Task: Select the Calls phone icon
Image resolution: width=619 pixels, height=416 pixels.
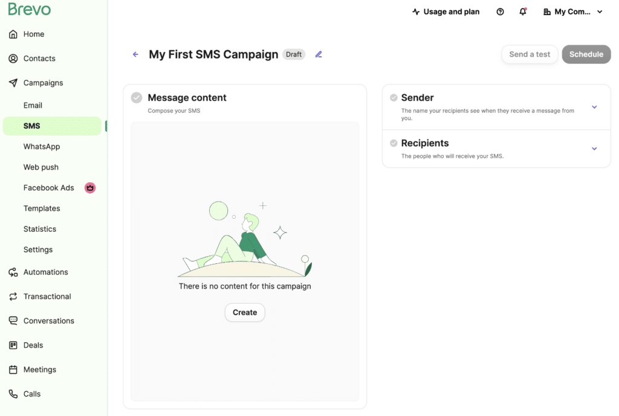Action: coord(13,394)
